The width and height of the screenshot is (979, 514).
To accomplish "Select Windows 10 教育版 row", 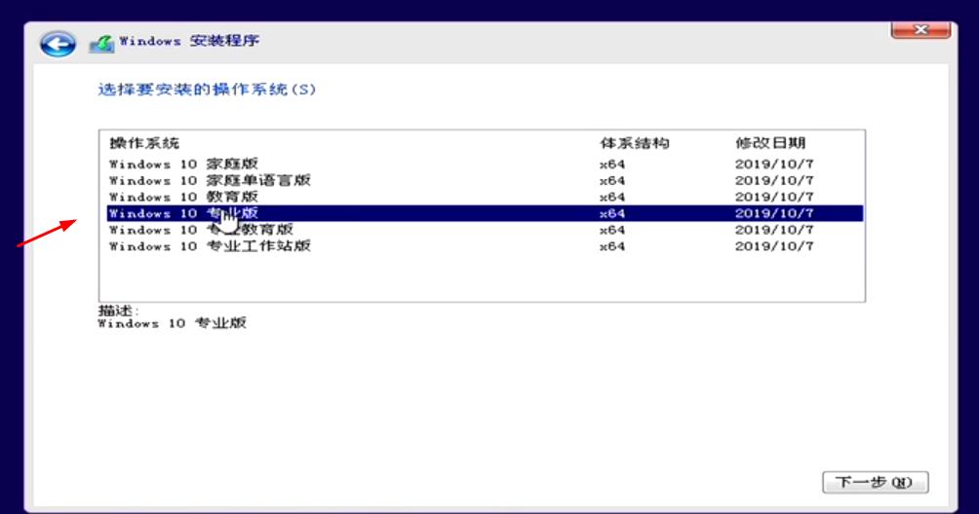I will pyautogui.click(x=485, y=197).
